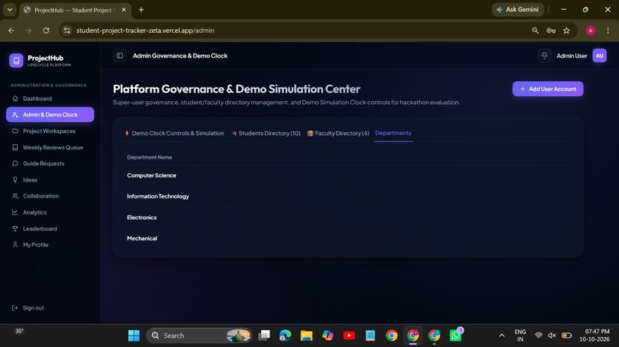Open the clock and date panel
619x347 pixels.
click(594, 336)
